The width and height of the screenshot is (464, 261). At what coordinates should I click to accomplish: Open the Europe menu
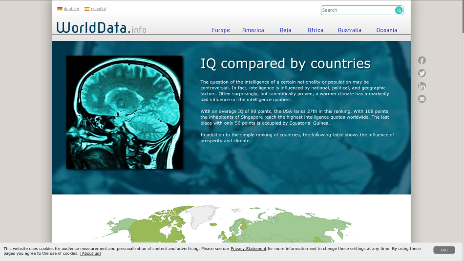[x=221, y=30]
